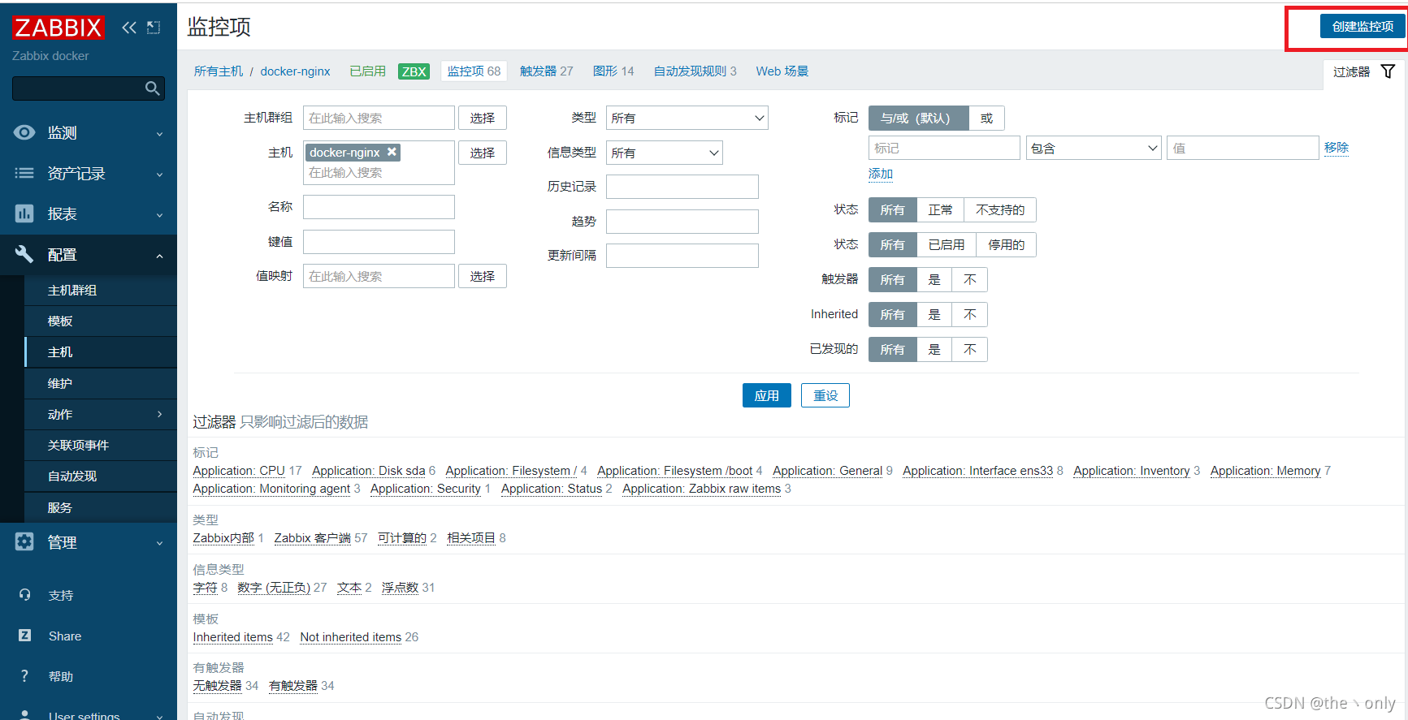Select 是 for 已发现的 filter

[x=934, y=349]
